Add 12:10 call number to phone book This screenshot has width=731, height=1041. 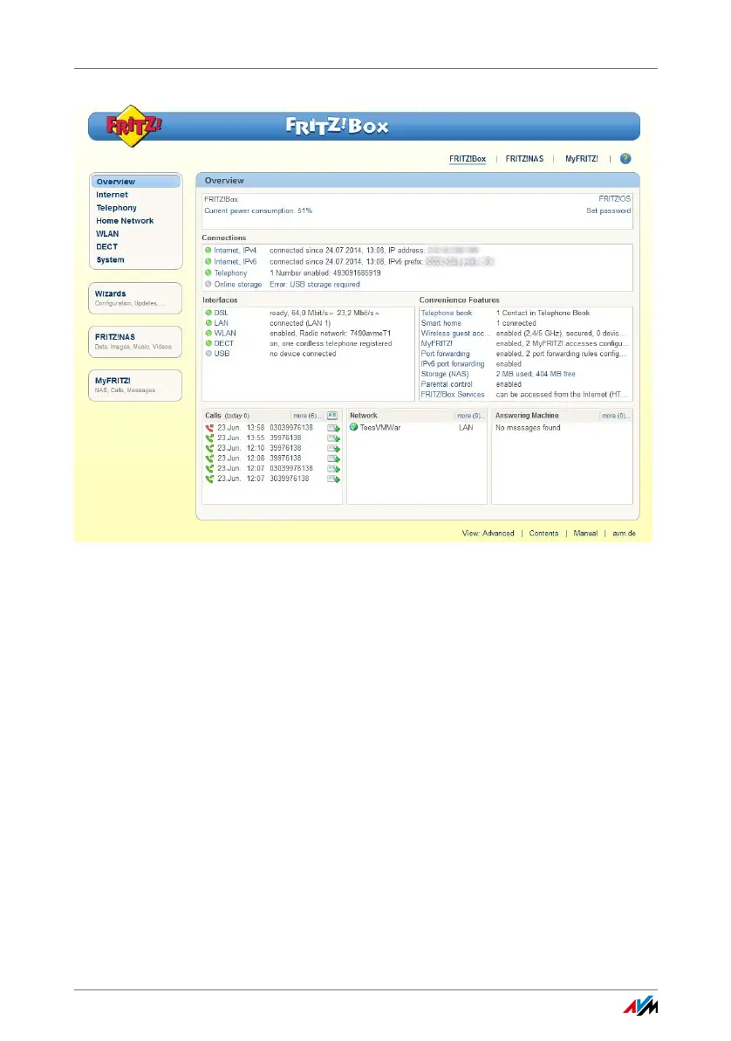click(x=333, y=448)
